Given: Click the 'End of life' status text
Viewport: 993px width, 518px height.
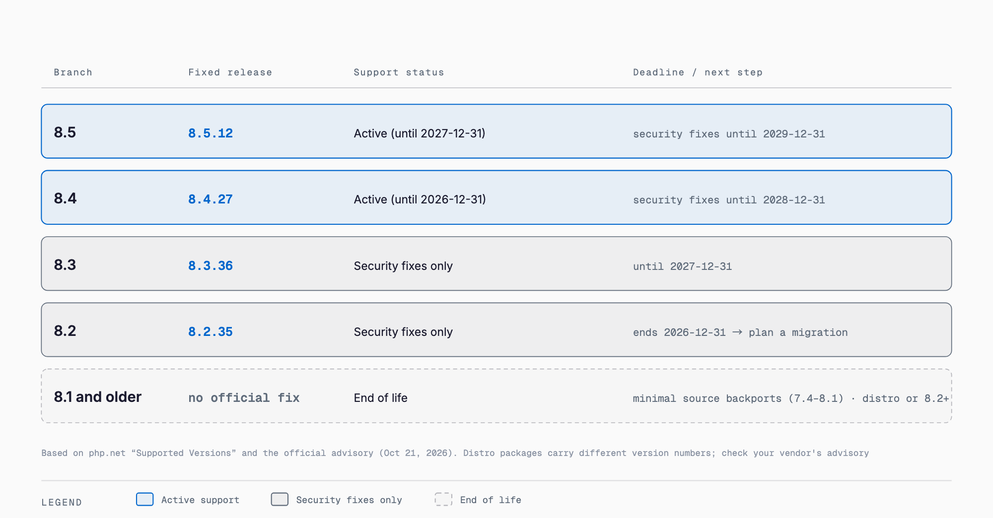Looking at the screenshot, I should pyautogui.click(x=380, y=398).
